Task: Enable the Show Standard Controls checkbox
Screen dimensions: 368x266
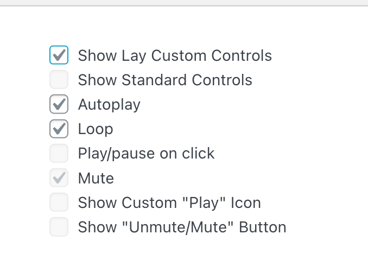Action: (59, 80)
